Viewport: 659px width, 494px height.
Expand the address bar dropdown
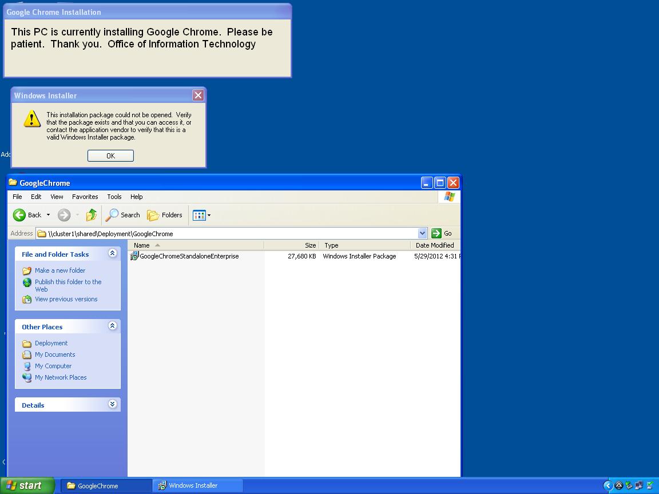point(422,233)
